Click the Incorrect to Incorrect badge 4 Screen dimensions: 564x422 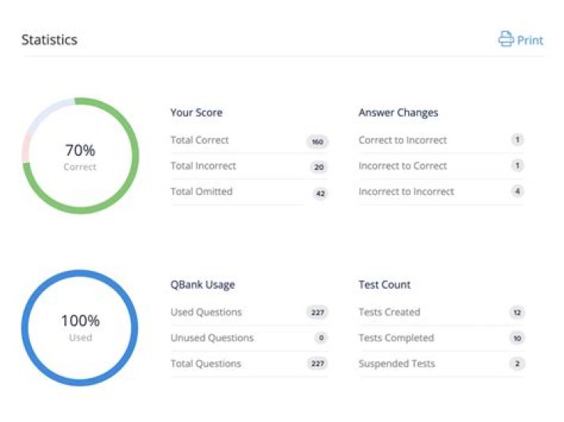pos(517,192)
